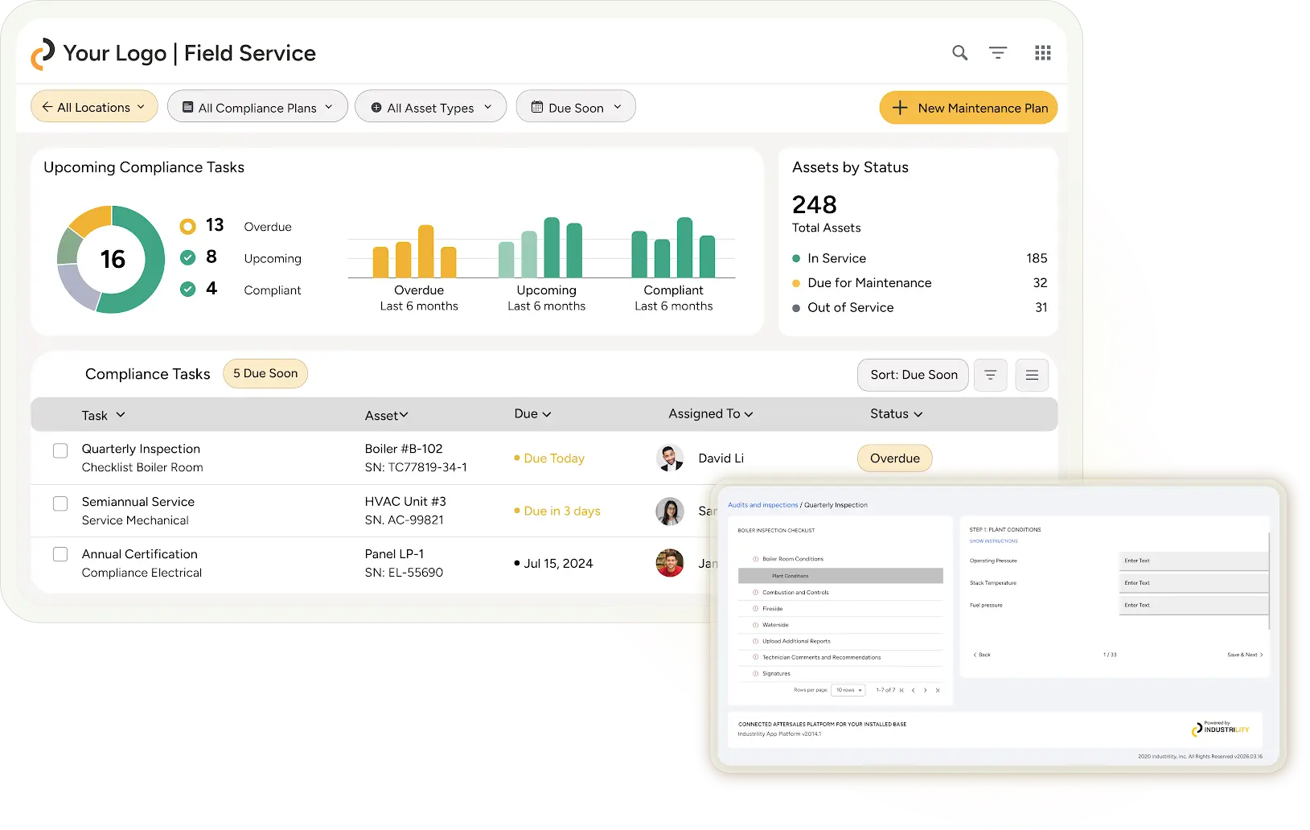Click the search magnifier icon
The height and width of the screenshot is (830, 1310).
point(959,53)
